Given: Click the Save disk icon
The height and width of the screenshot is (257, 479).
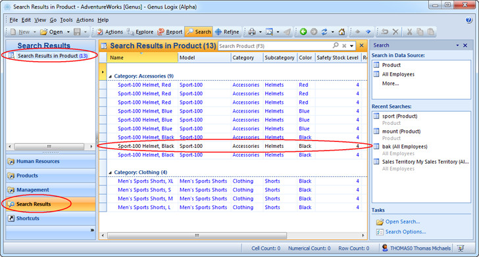Looking at the screenshot, I should pyautogui.click(x=77, y=32).
